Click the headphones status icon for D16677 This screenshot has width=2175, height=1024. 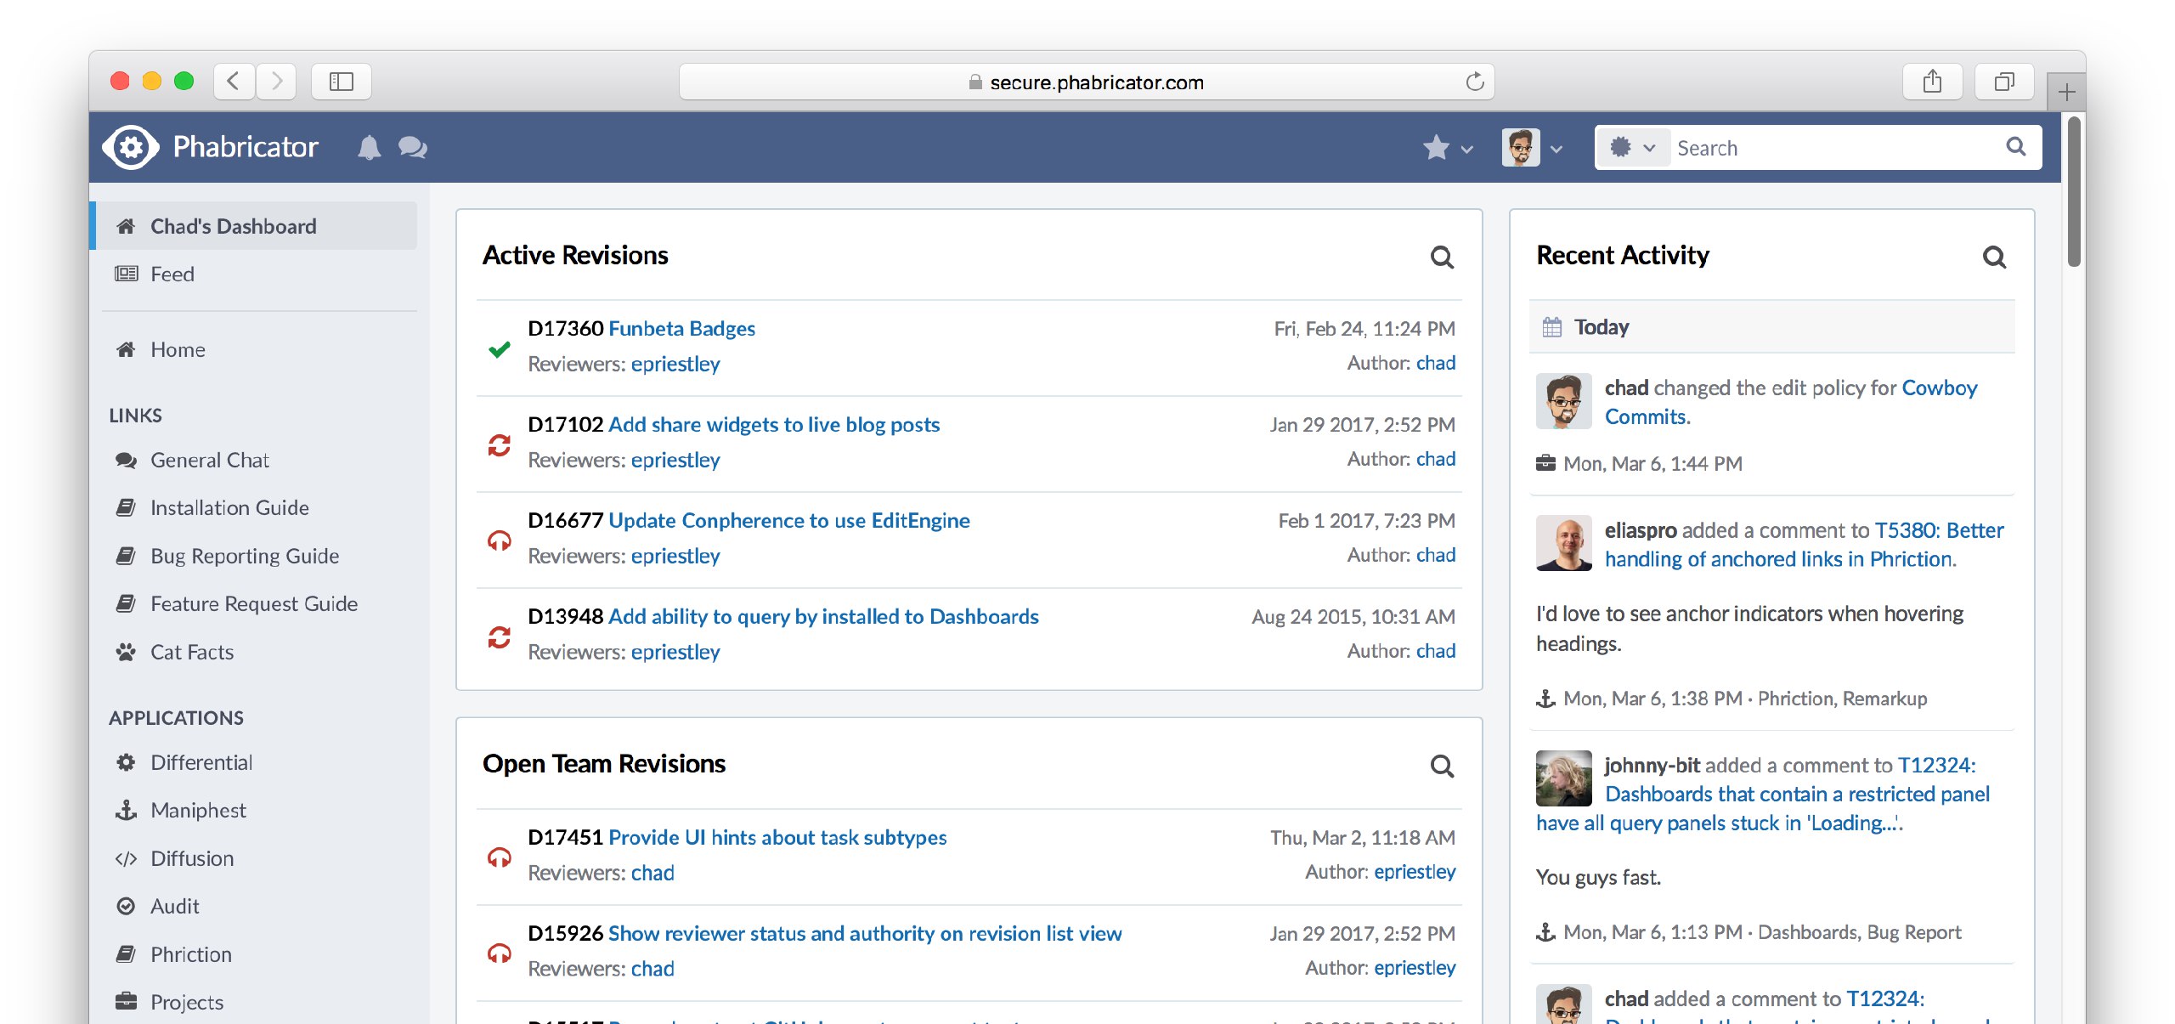click(500, 540)
